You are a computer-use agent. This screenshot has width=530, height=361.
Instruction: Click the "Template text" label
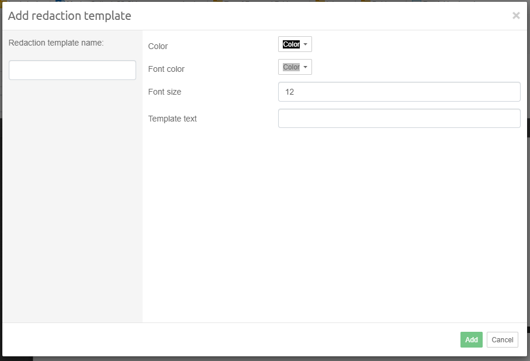coord(172,119)
